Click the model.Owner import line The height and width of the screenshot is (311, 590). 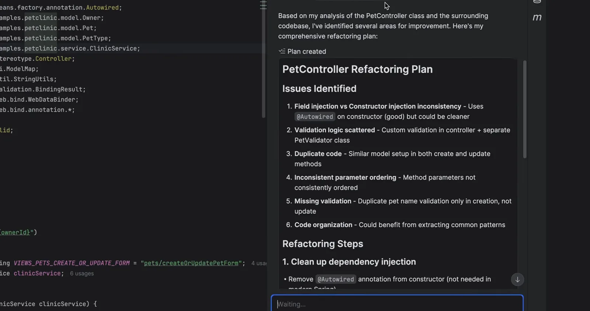(x=52, y=18)
